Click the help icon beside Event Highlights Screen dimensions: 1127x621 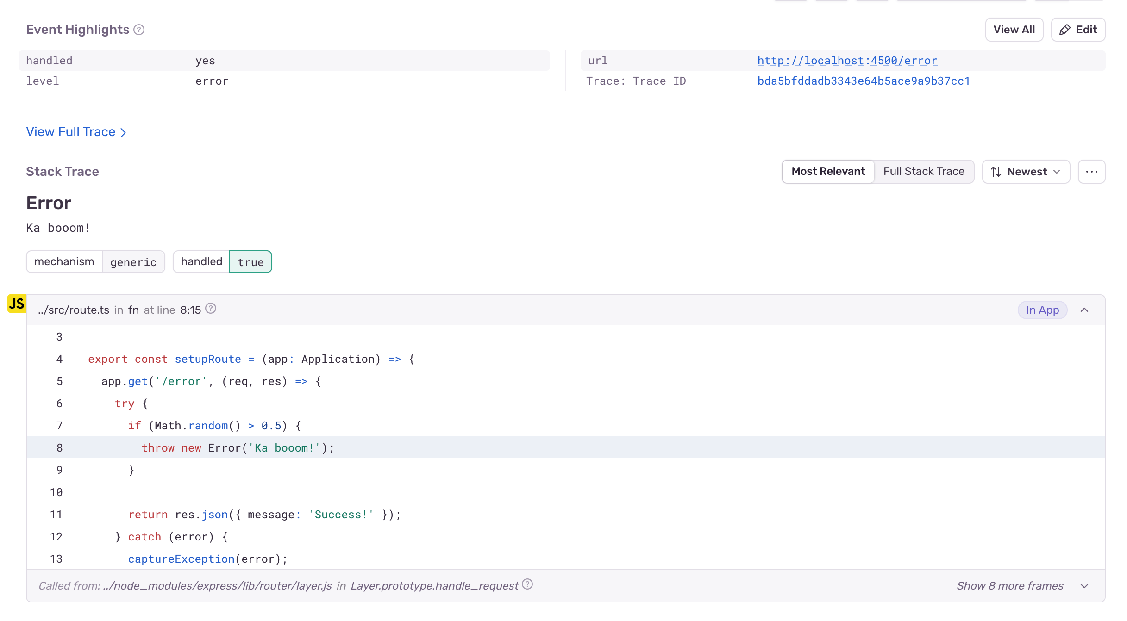tap(138, 30)
